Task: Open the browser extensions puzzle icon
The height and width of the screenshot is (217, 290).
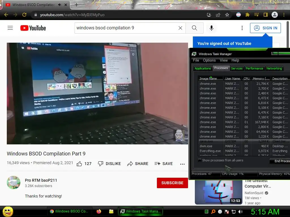Action: [248, 15]
